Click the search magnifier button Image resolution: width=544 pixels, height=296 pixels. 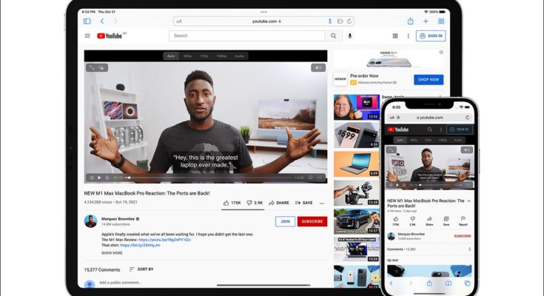point(334,36)
